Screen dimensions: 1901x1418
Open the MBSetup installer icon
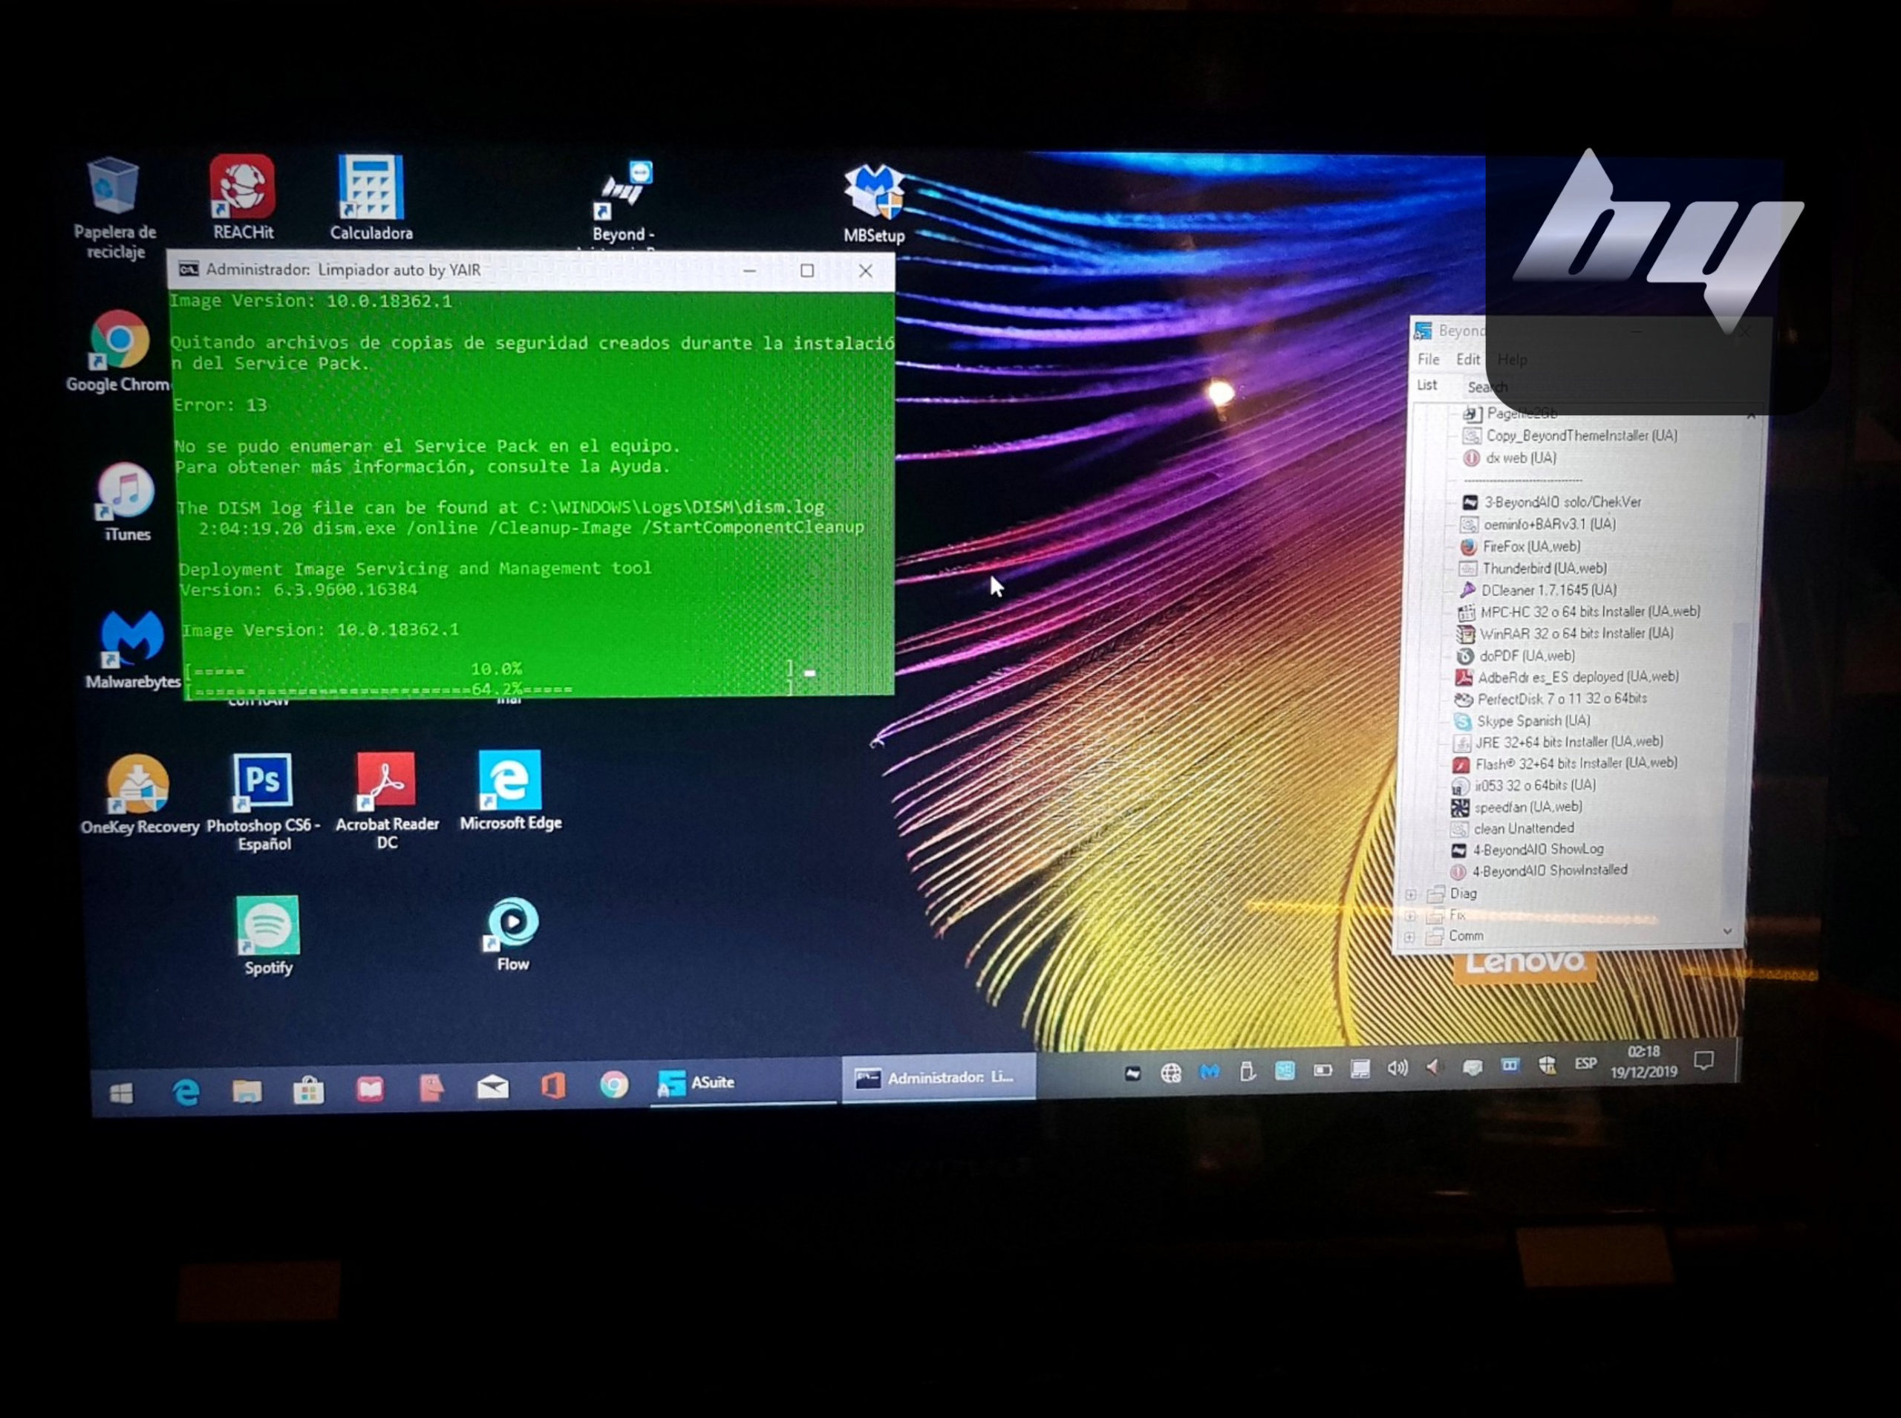coord(873,195)
